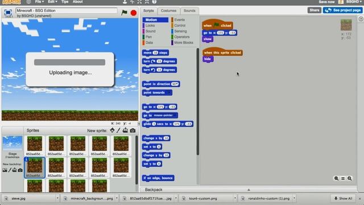The image size is (364, 205).
Task: Switch to the Sounds tab
Action: (189, 11)
